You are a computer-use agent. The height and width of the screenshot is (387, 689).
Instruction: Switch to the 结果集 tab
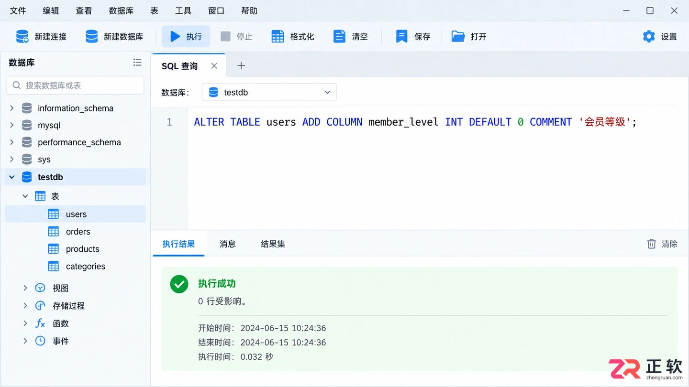point(273,244)
